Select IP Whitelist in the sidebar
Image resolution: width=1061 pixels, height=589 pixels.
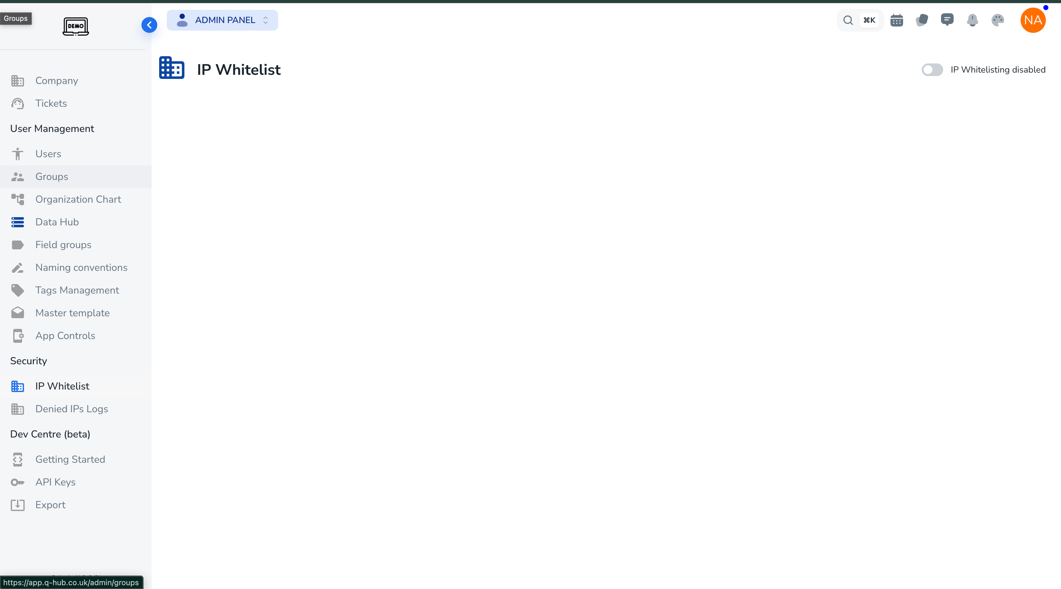coord(76,386)
